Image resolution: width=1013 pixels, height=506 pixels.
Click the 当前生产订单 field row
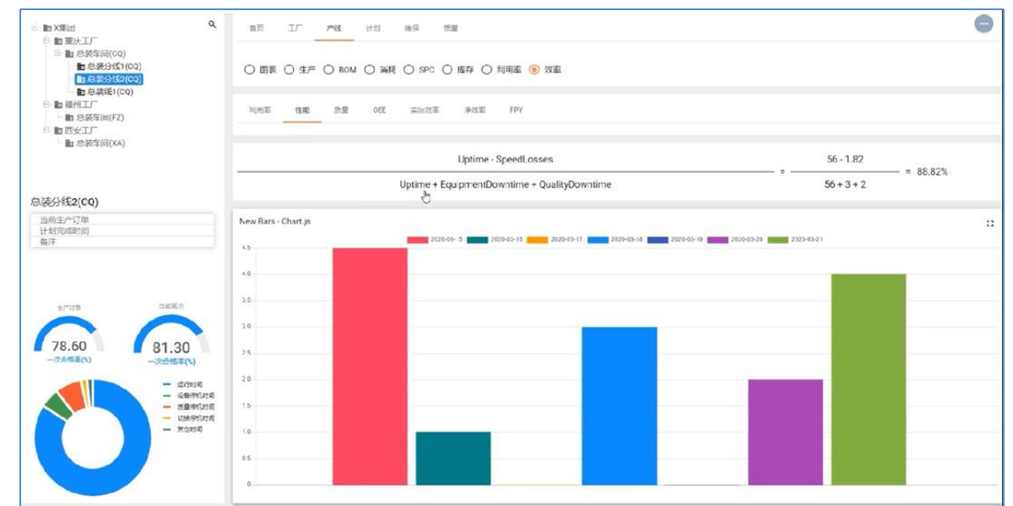[121, 221]
